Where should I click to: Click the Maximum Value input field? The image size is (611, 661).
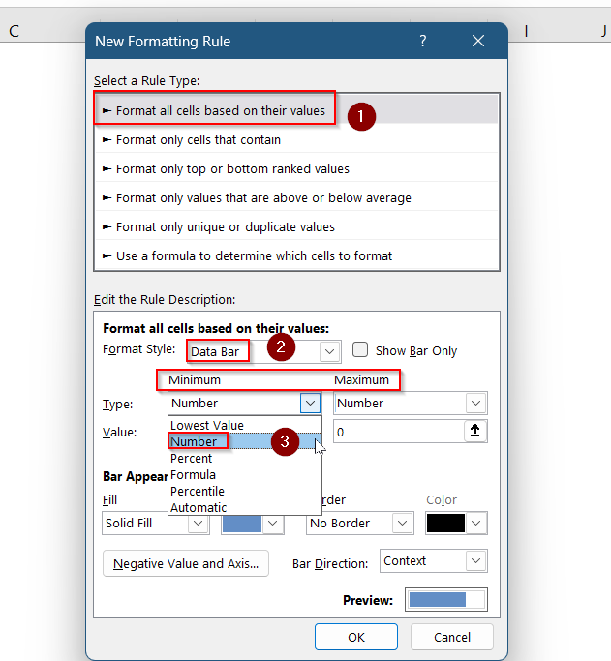[x=399, y=432]
